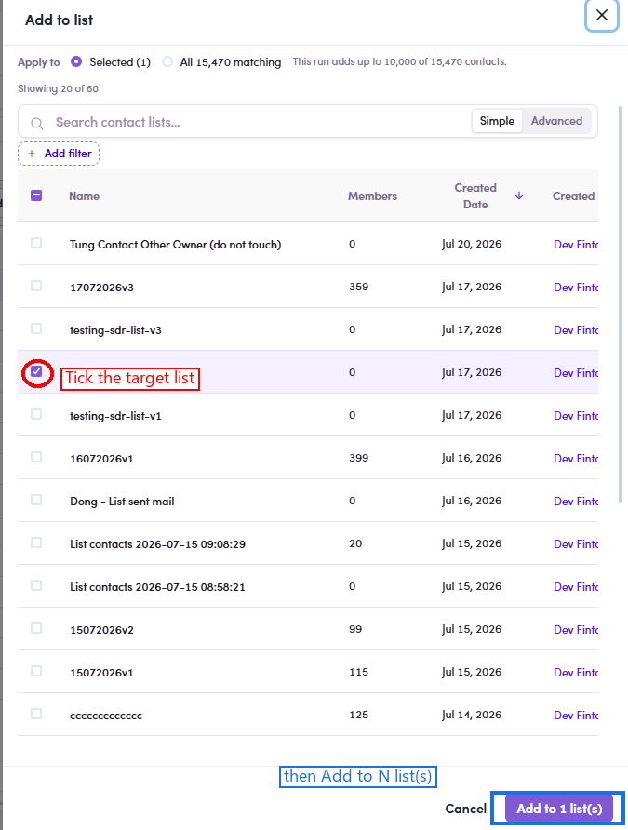
Task: Click the search magnifier icon
Action: point(36,124)
